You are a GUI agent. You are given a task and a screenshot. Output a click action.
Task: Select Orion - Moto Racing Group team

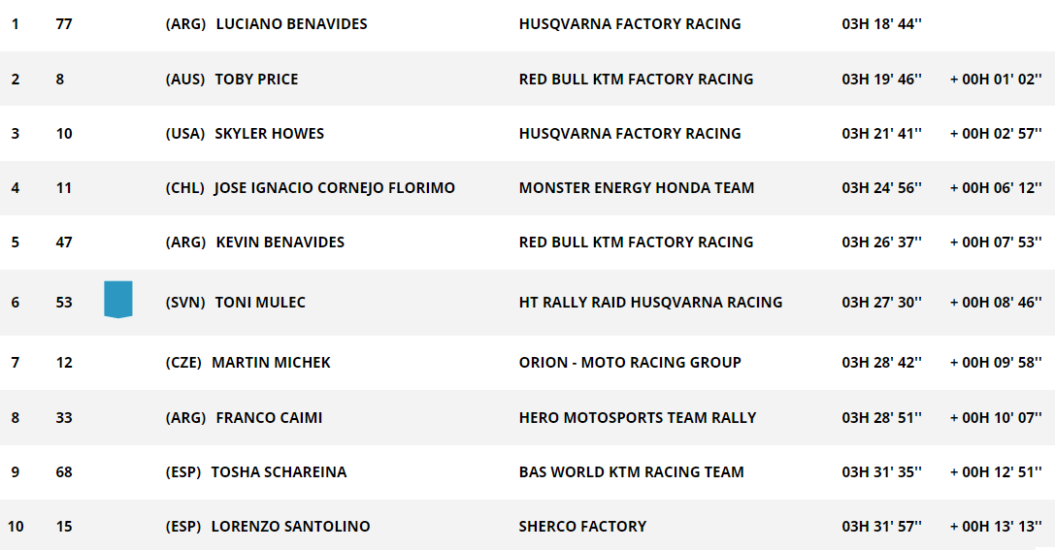630,363
